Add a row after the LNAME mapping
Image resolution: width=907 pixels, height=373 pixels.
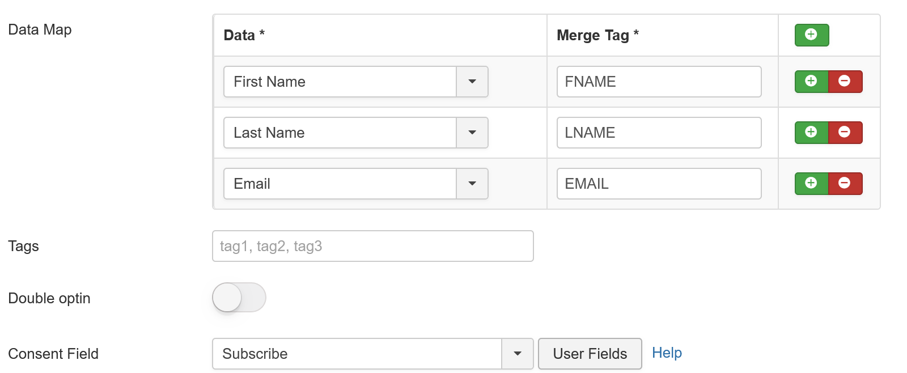pos(812,133)
